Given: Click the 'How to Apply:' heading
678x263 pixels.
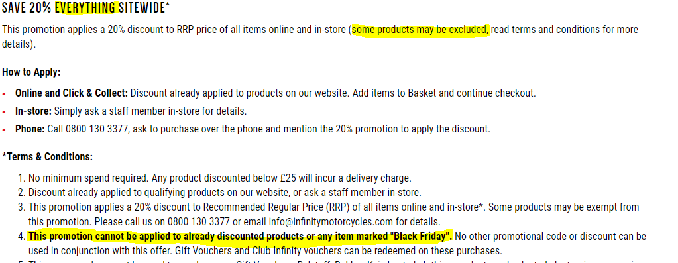Looking at the screenshot, I should point(31,72).
